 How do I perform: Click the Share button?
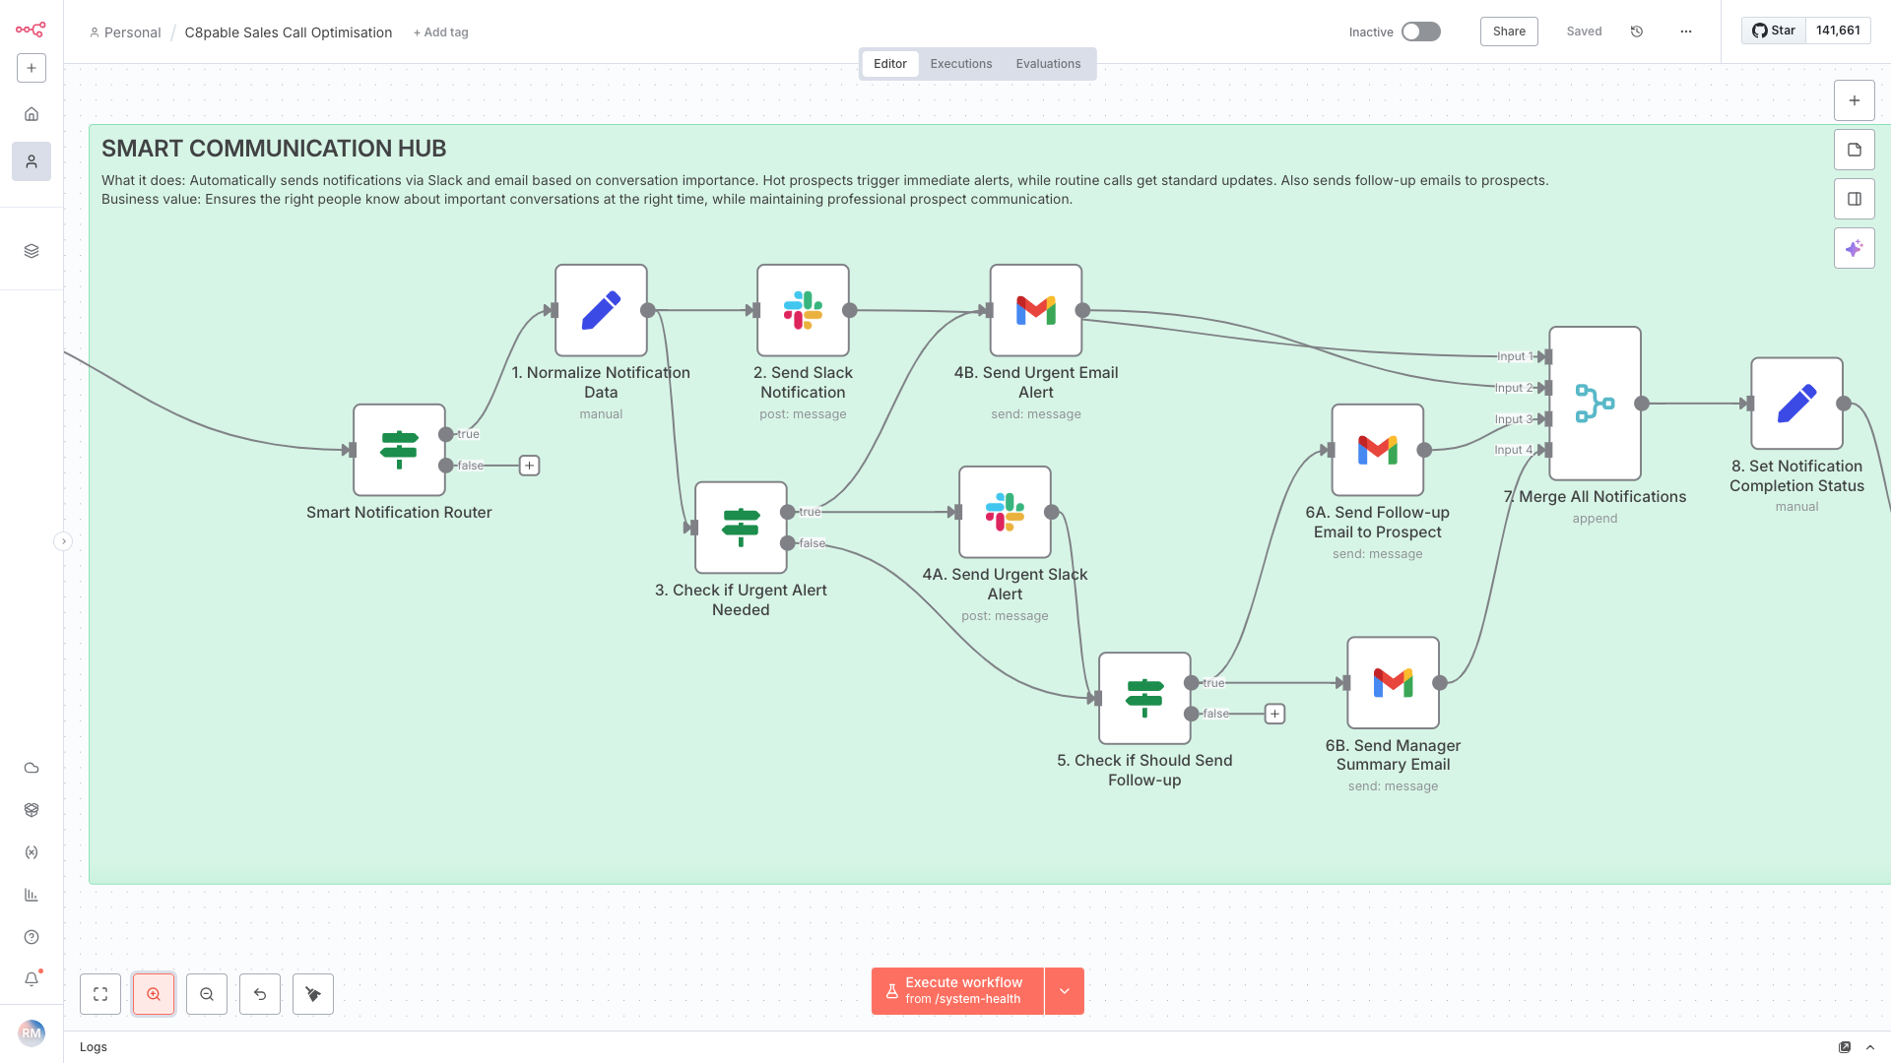pyautogui.click(x=1509, y=31)
